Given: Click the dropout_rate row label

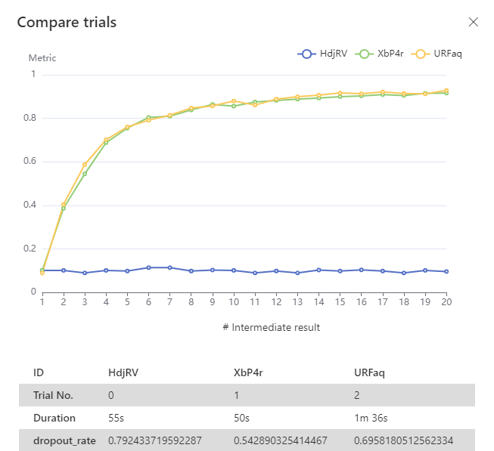Looking at the screenshot, I should point(64,440).
